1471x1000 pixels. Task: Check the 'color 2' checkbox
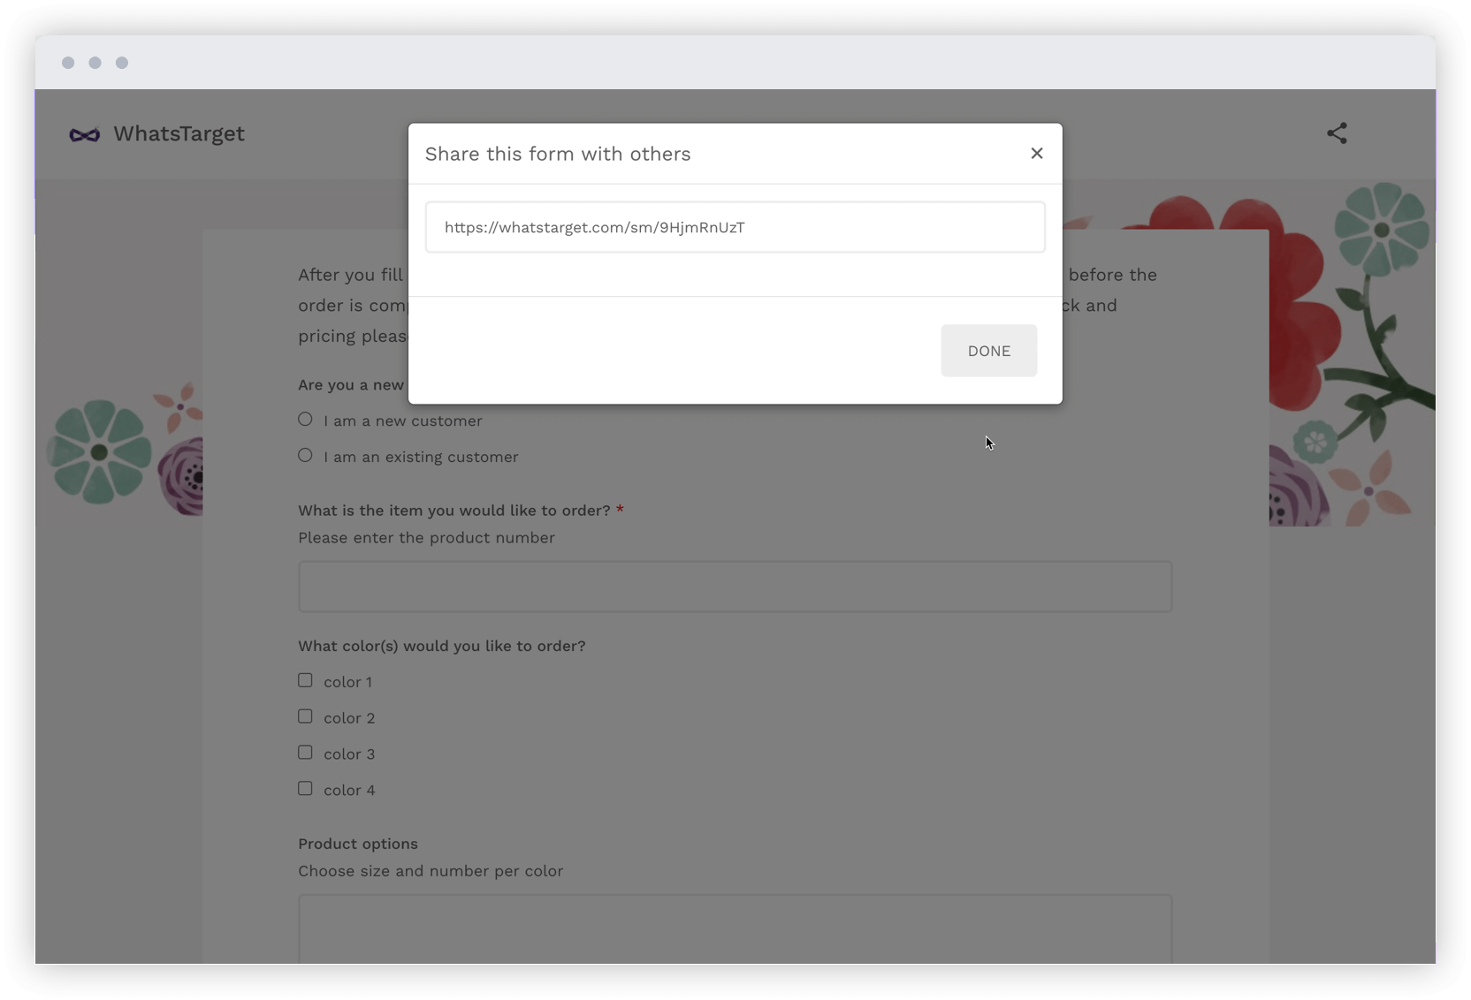tap(305, 716)
